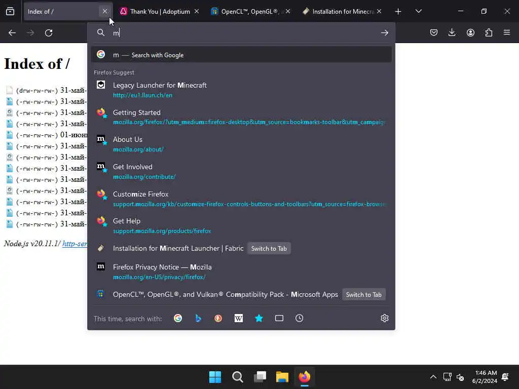Search in open Tabs icon
Viewport: 519px width, 389px height.
(279, 318)
